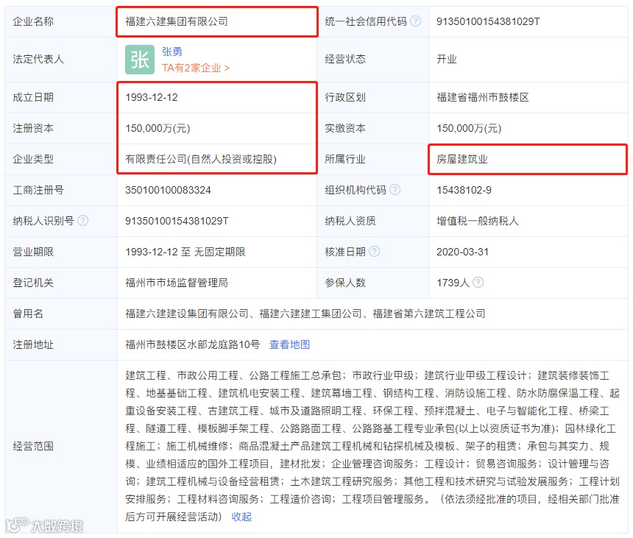Click the 实缴资本 label cell
Viewport: 633px width, 538px height.
(x=372, y=128)
